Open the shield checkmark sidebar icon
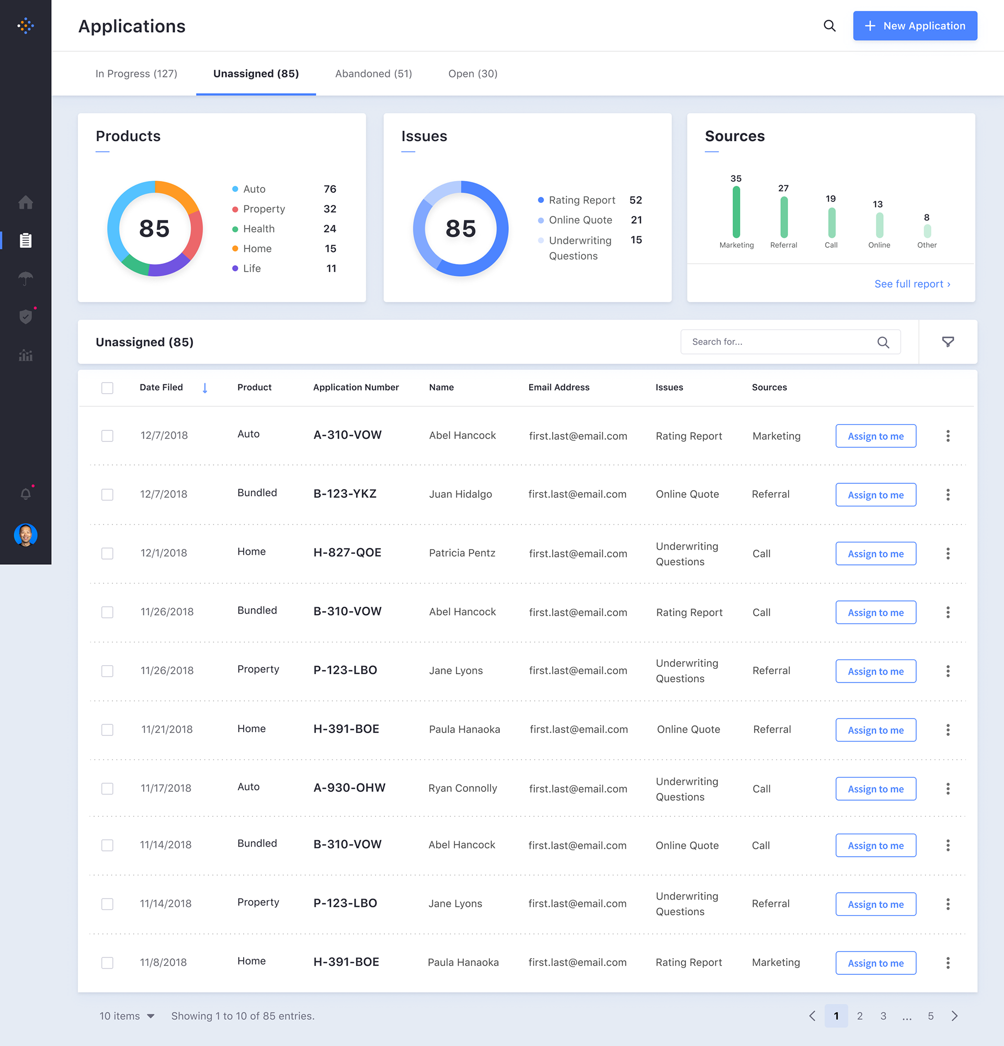1004x1046 pixels. pyautogui.click(x=26, y=316)
